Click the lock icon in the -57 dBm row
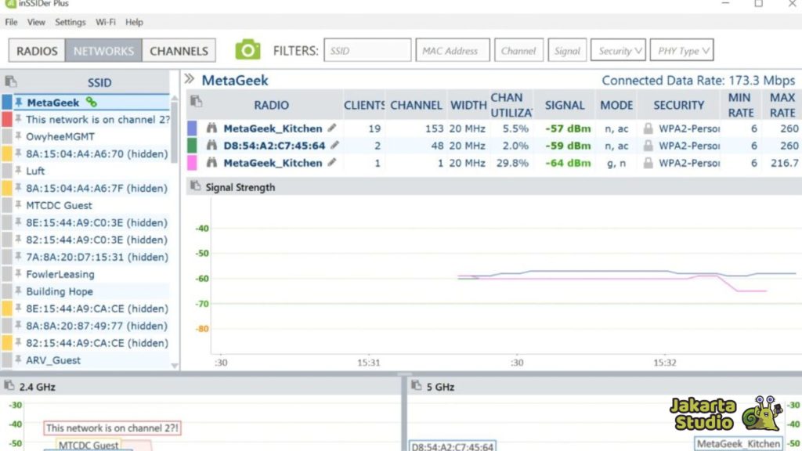802x451 pixels. 648,128
